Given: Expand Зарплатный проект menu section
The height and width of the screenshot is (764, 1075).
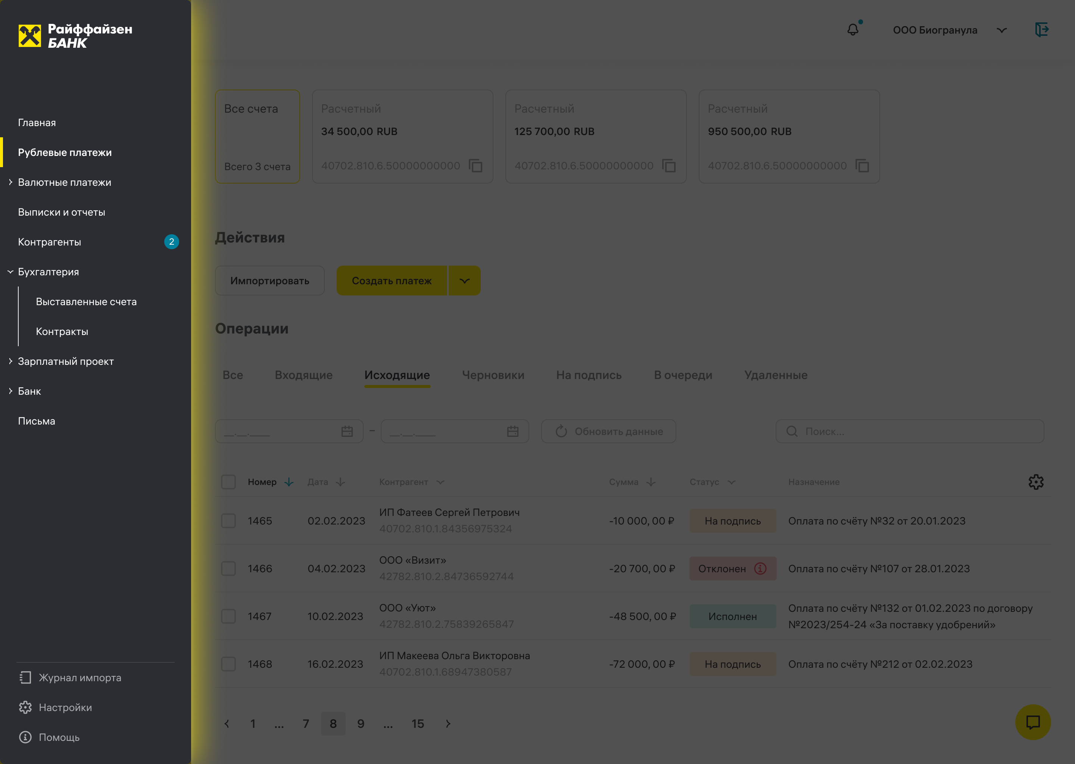Looking at the screenshot, I should (x=10, y=361).
